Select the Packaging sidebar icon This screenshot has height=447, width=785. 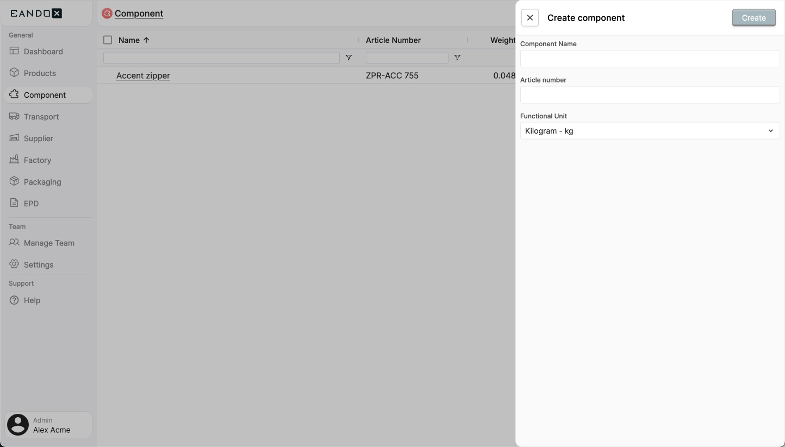(x=14, y=181)
